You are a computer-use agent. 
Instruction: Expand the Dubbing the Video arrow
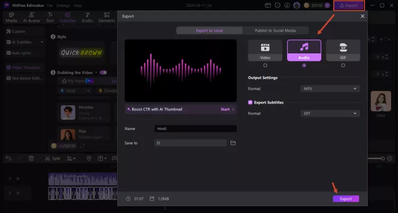tap(96, 72)
